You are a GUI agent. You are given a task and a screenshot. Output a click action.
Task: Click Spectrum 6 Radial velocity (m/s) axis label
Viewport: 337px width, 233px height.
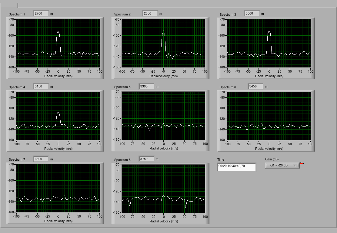[269, 149]
